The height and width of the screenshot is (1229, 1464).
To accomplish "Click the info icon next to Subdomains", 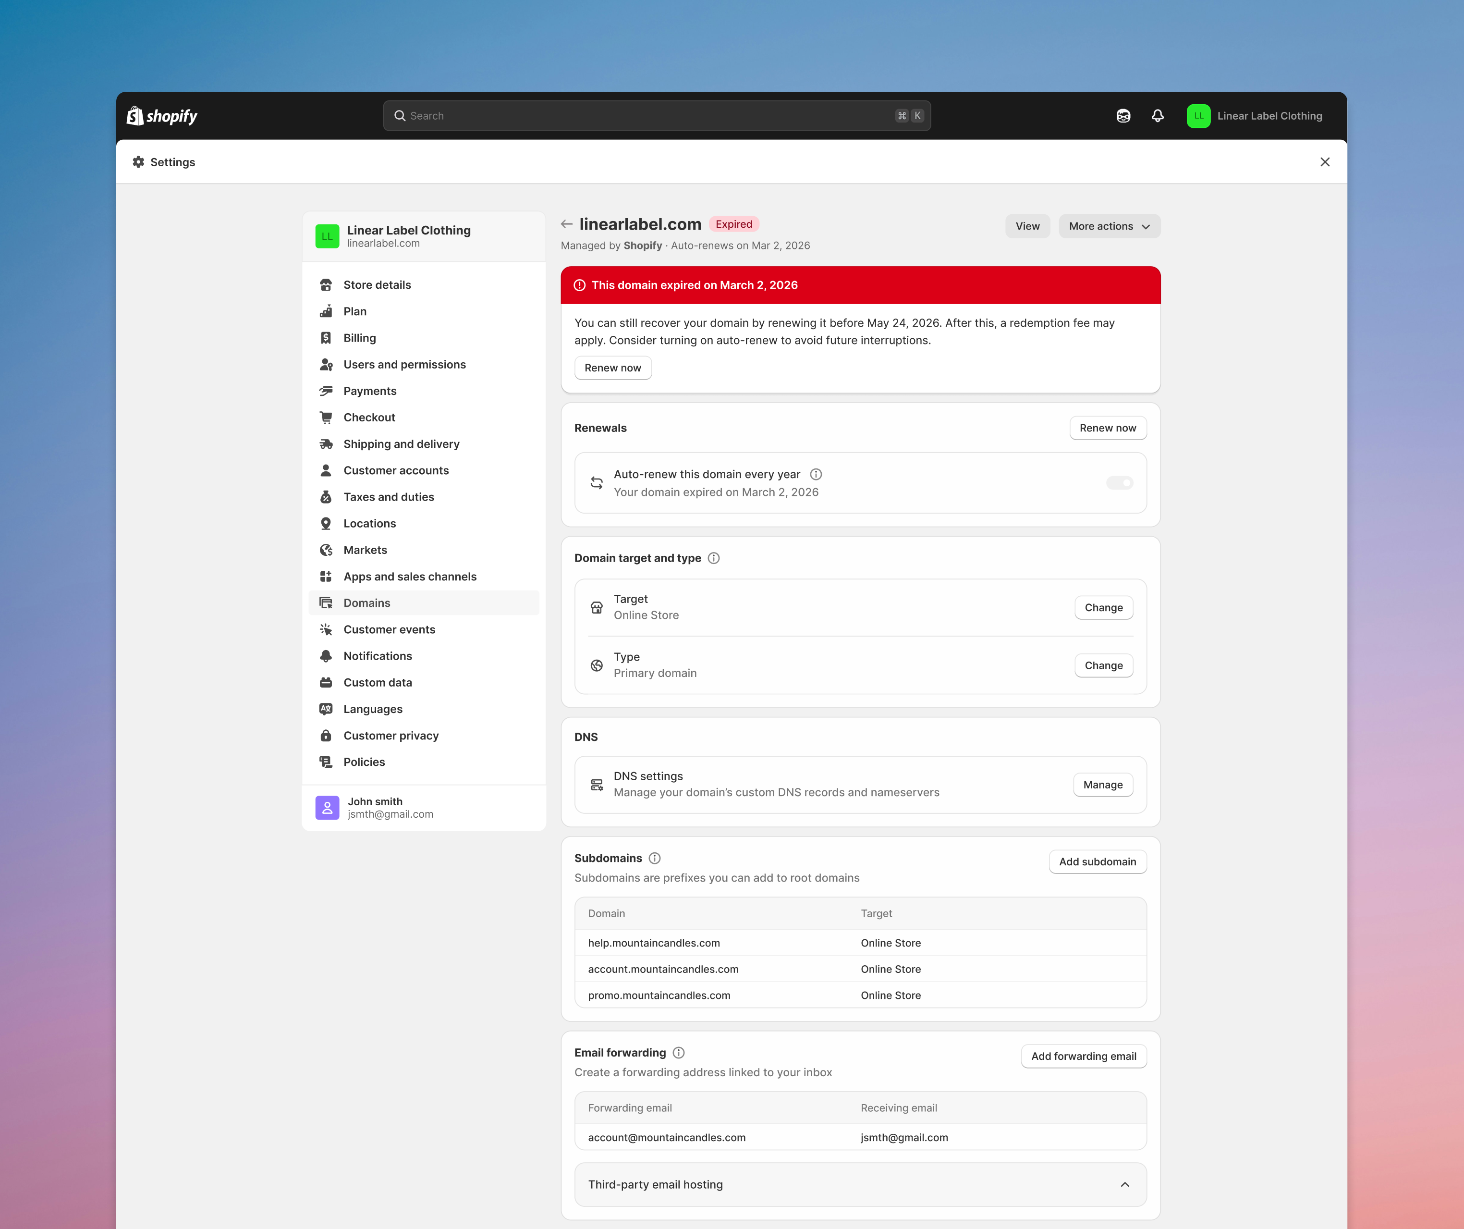I will pyautogui.click(x=655, y=858).
